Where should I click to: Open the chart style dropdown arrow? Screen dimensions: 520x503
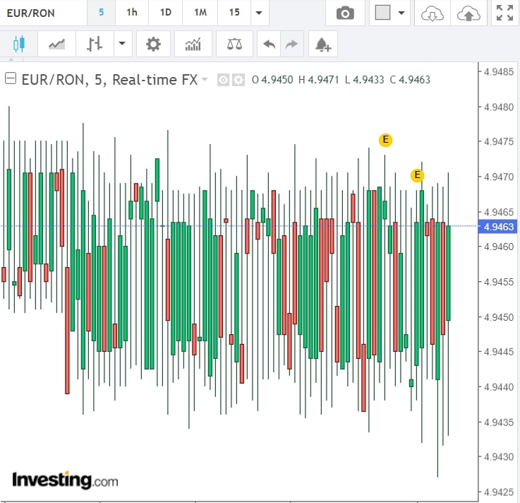click(x=121, y=45)
